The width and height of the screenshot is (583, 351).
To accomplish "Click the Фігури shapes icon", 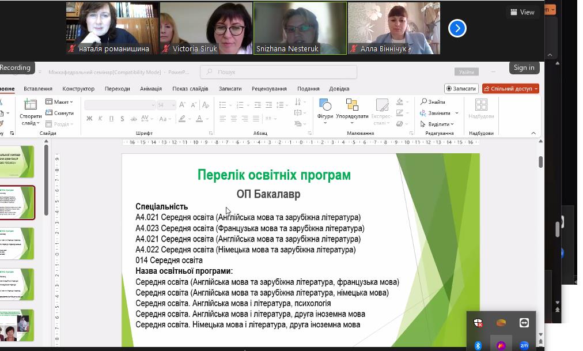I will (325, 106).
